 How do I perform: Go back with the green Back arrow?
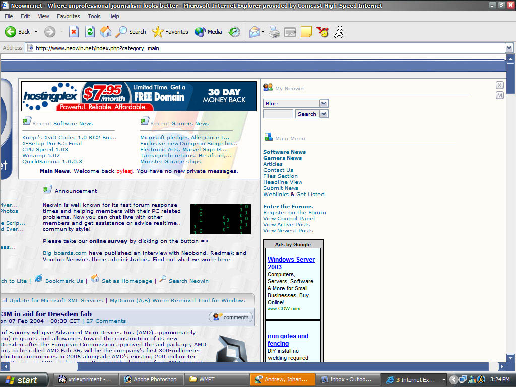[17, 32]
